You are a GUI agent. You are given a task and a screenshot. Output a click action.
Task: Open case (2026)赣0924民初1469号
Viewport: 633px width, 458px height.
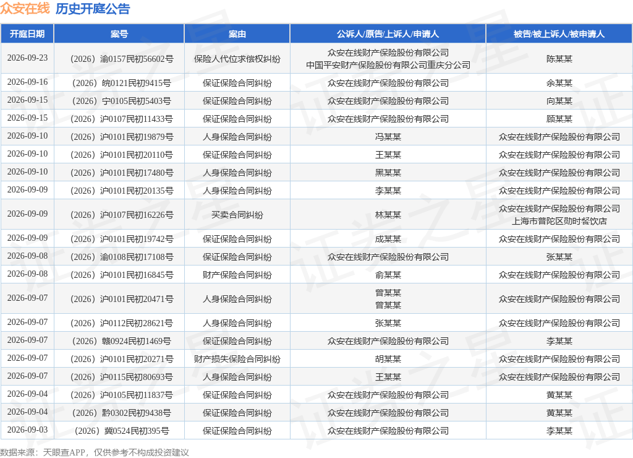tap(122, 341)
